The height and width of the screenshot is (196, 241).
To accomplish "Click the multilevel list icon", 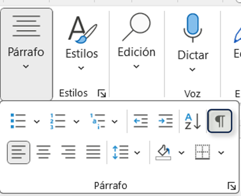I will coord(97,121).
